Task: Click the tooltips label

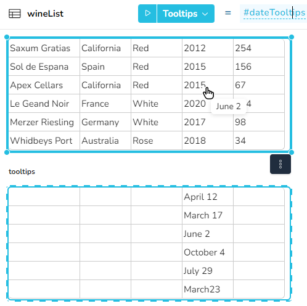Action: 22,172
